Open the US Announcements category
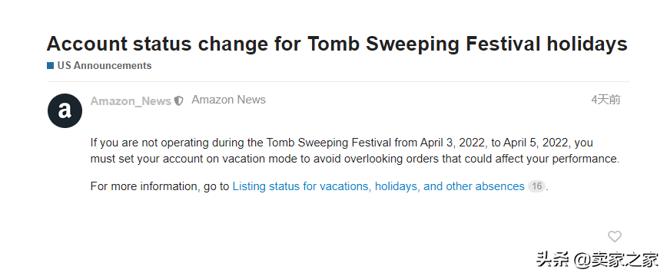The width and height of the screenshot is (667, 276). point(105,65)
